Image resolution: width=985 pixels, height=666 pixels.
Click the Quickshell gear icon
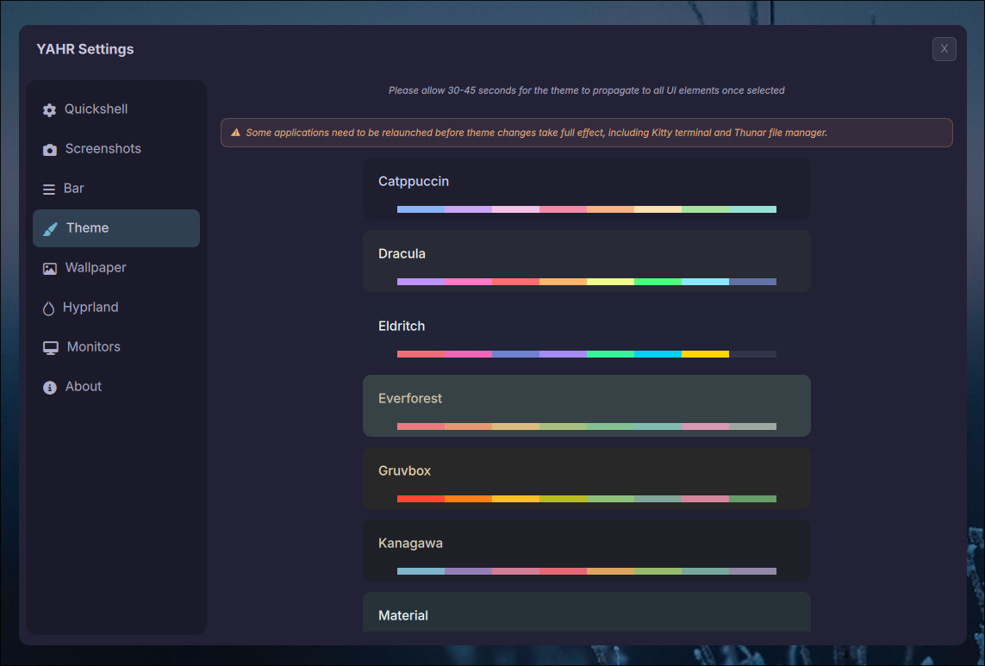point(50,110)
